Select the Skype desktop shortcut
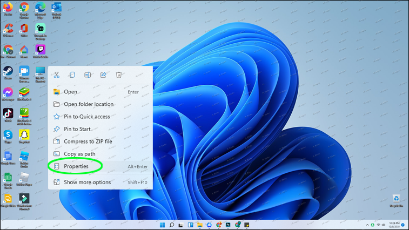Image resolution: width=409 pixels, height=230 pixels. pyautogui.click(x=8, y=137)
